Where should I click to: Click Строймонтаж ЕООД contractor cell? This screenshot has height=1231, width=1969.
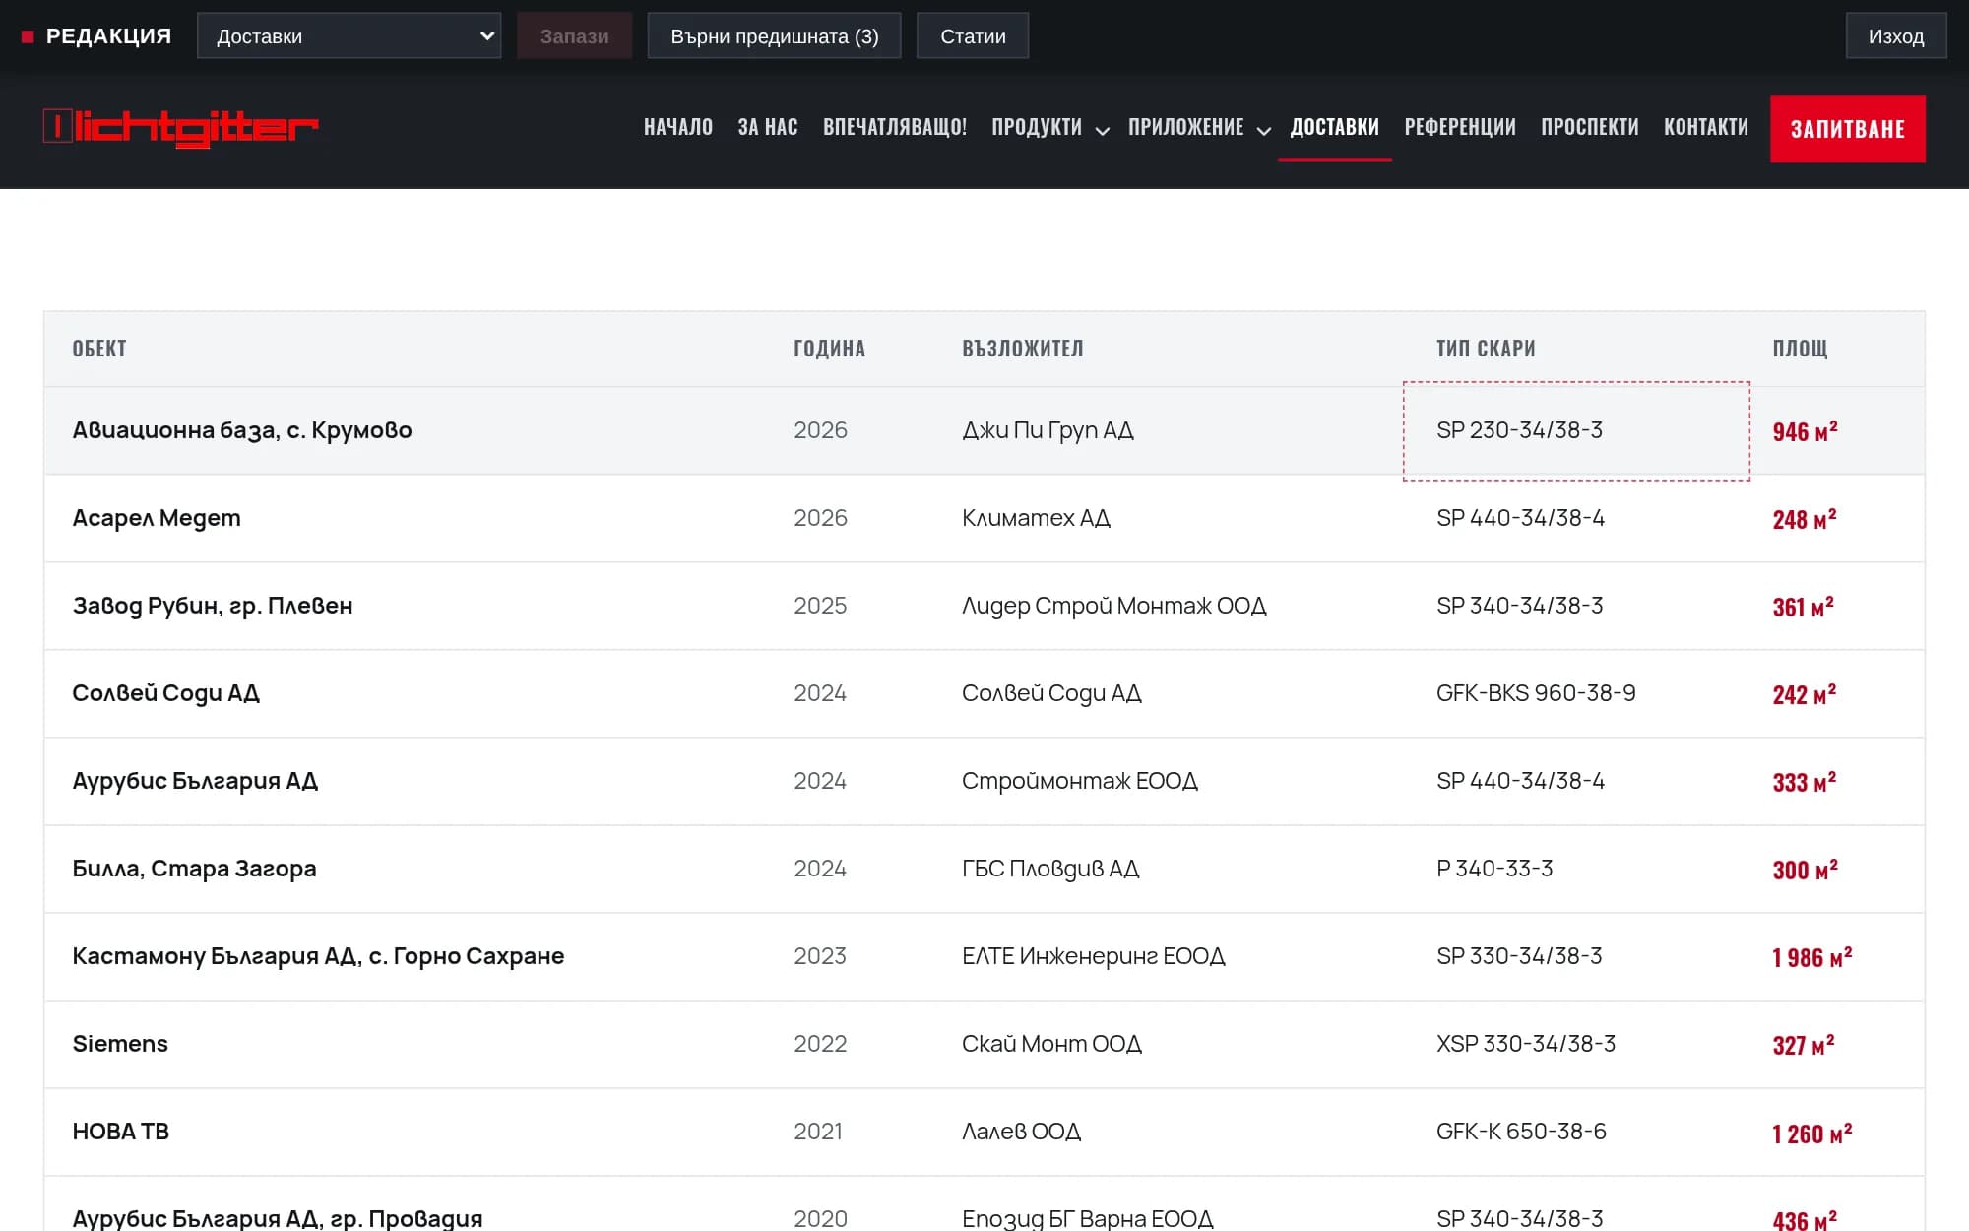click(x=1080, y=781)
